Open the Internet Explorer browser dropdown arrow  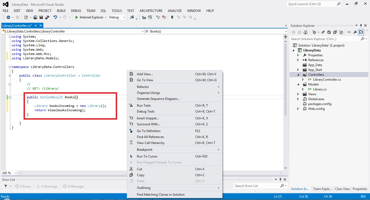105,17
